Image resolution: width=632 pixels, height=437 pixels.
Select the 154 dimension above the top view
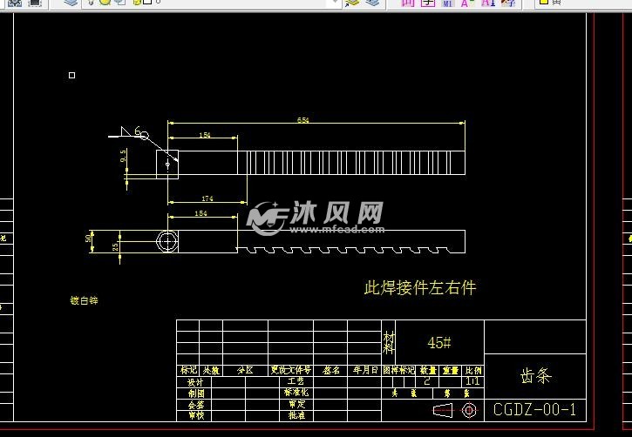(204, 135)
